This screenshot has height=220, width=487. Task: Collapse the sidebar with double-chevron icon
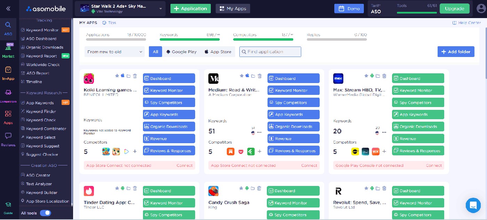click(8, 9)
